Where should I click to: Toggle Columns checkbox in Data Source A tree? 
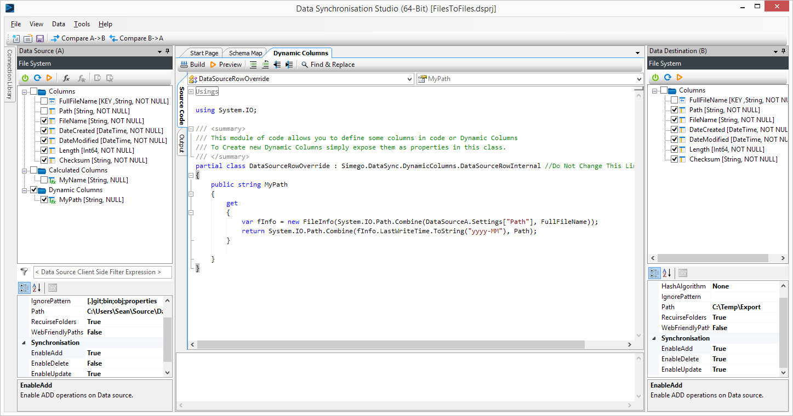pyautogui.click(x=34, y=91)
